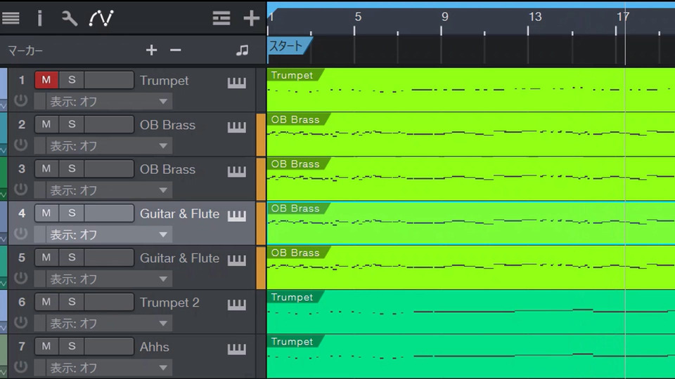675x379 pixels.
Task: Click the record field beside S on track 1
Action: (109, 80)
